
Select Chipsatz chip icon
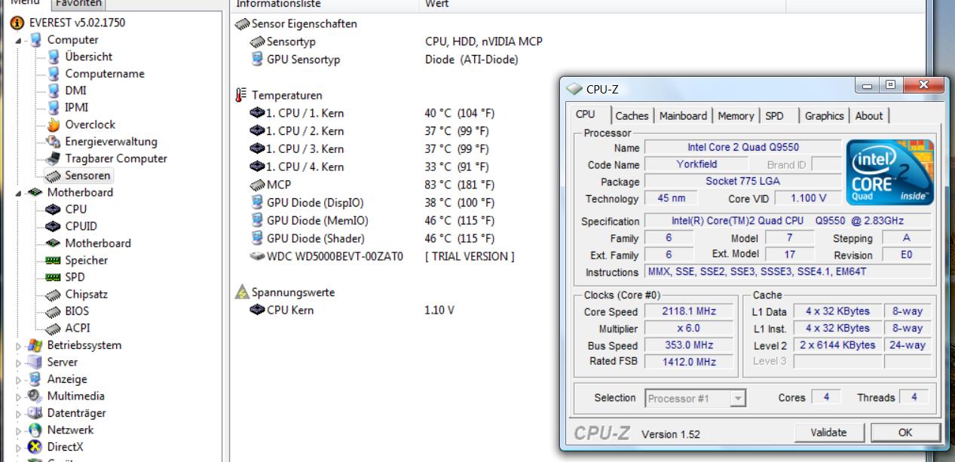pyautogui.click(x=54, y=294)
